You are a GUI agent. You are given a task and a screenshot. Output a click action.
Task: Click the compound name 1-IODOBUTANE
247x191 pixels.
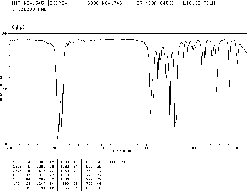(29, 9)
